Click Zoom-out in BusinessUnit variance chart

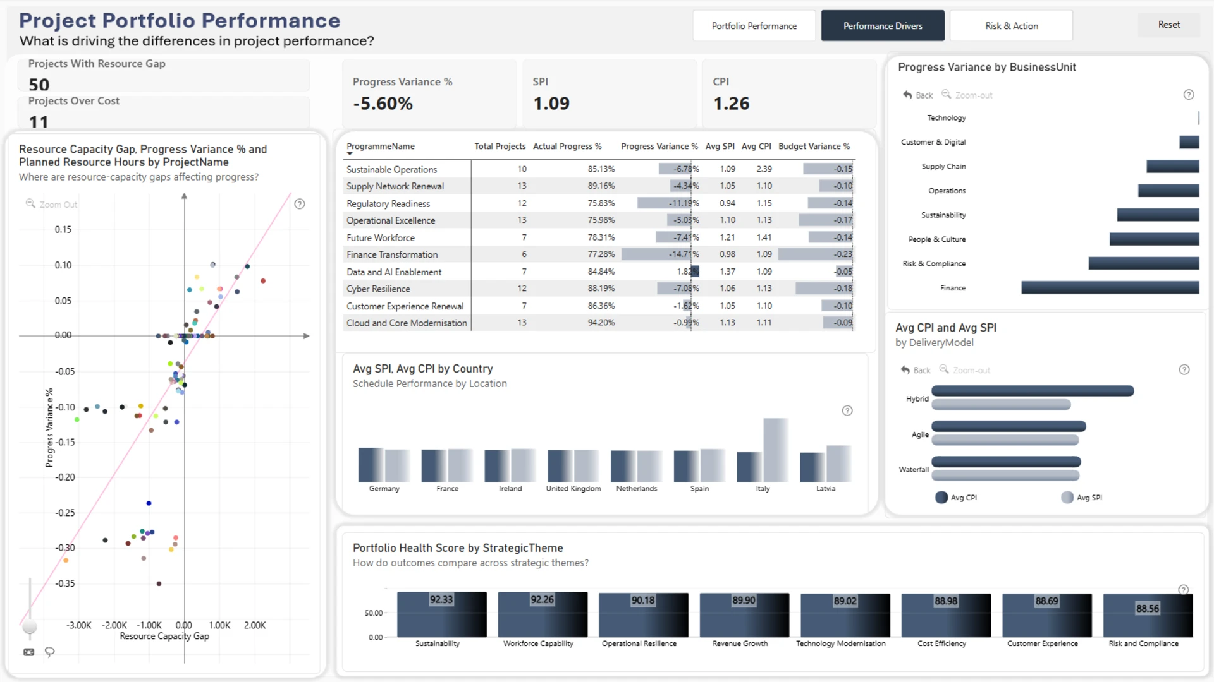coord(967,95)
